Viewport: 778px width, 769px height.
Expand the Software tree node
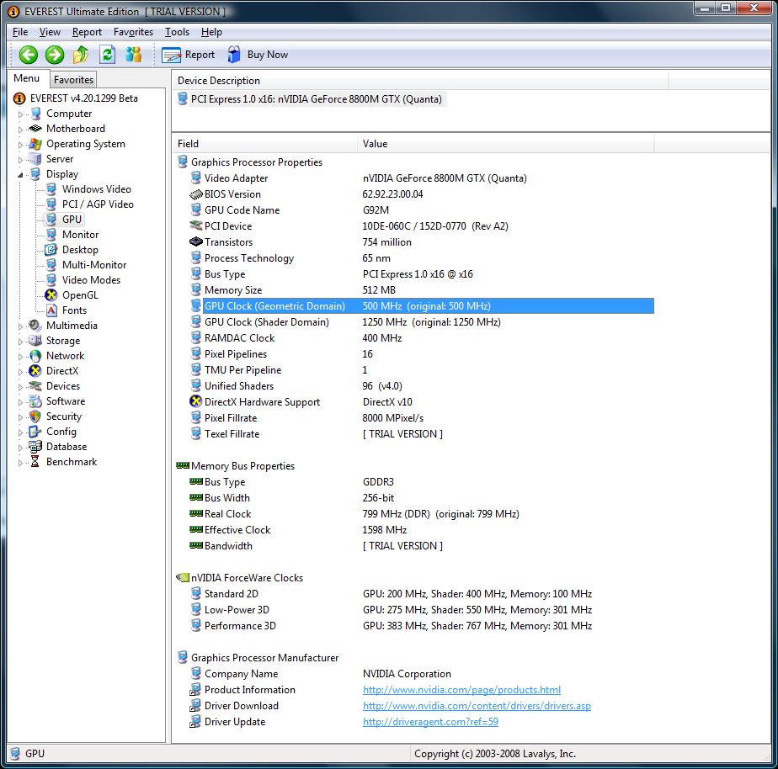20,402
